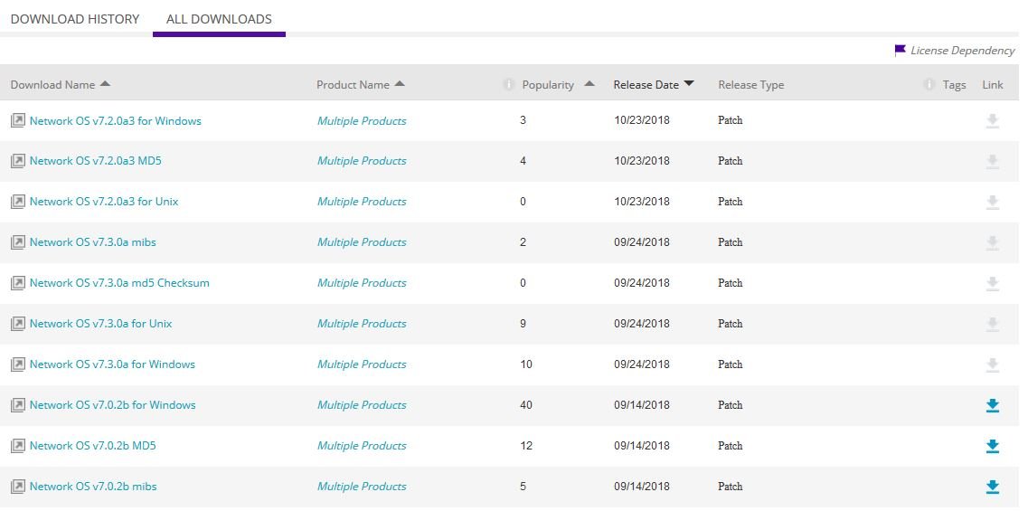Image resolution: width=1028 pixels, height=511 pixels.
Task: Open Network OS v7.3.0a for Windows link
Action: [112, 364]
